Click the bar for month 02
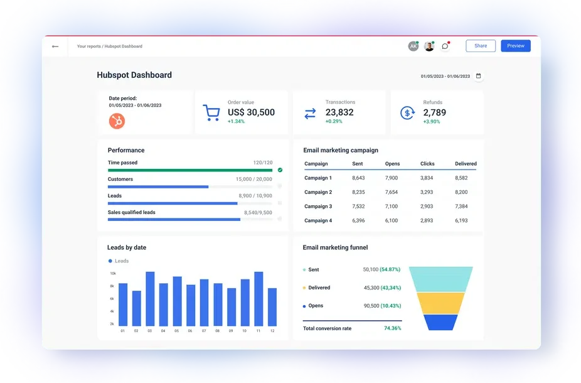Screen dimensions: 581x383 [x=136, y=308]
